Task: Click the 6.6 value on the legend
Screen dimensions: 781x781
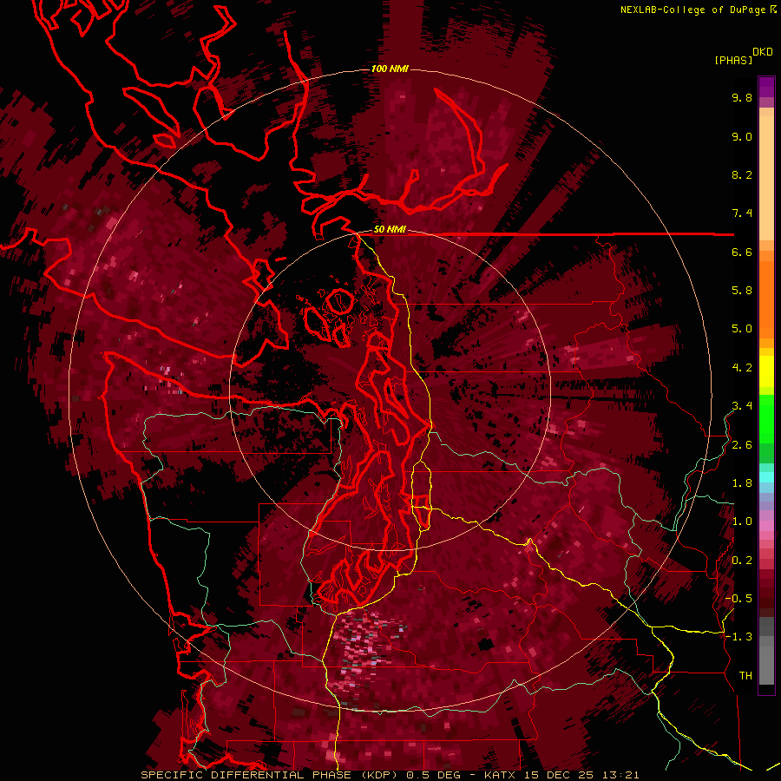Action: pos(742,252)
